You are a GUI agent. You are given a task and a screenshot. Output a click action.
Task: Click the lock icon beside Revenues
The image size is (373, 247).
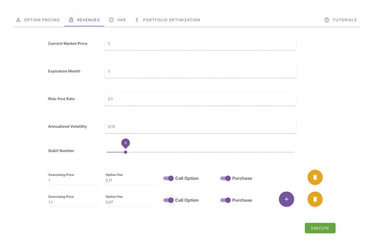click(71, 20)
